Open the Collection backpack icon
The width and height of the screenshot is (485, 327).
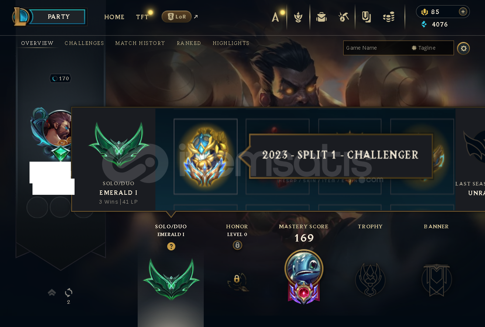point(321,17)
